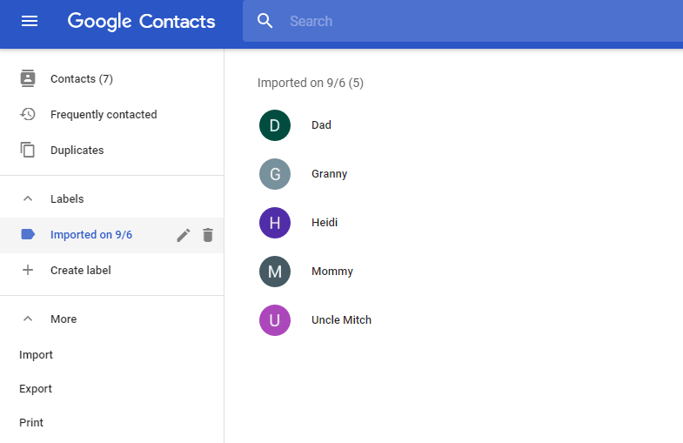Click the plus icon for Create label
Screen dimensions: 683x443
pyautogui.click(x=28, y=270)
